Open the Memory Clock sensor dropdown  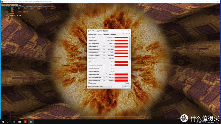coord(104,40)
